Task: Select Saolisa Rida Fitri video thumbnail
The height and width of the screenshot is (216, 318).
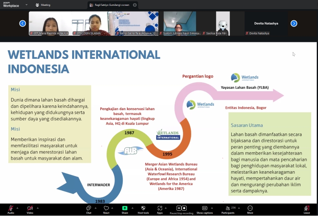Action: [x=223, y=24]
